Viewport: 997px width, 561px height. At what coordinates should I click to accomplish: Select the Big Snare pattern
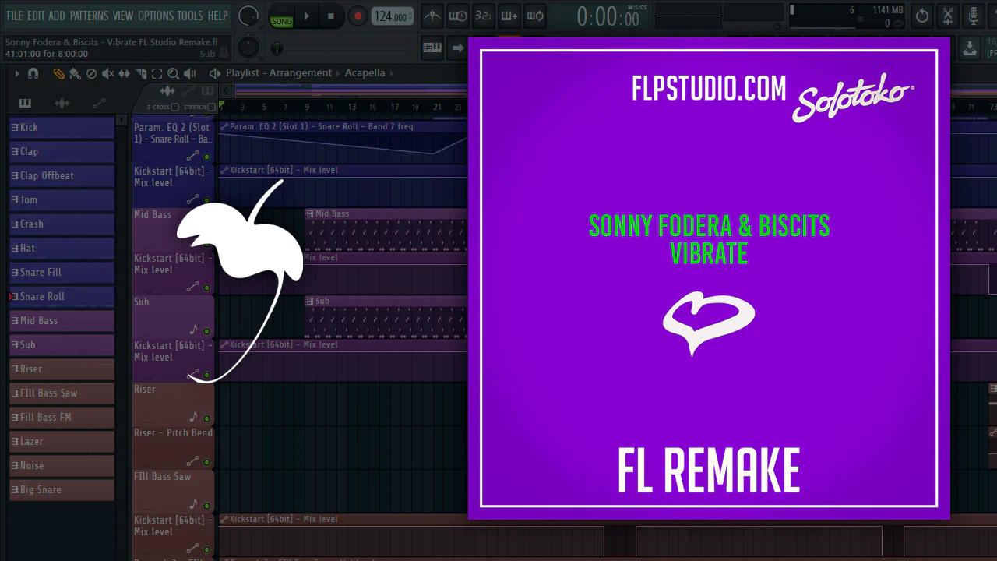[62, 489]
